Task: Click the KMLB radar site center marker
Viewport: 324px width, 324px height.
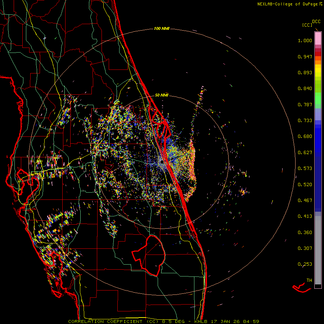Action: pos(162,162)
